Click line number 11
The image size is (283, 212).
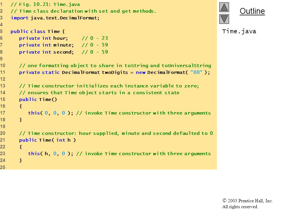[x=3, y=72]
